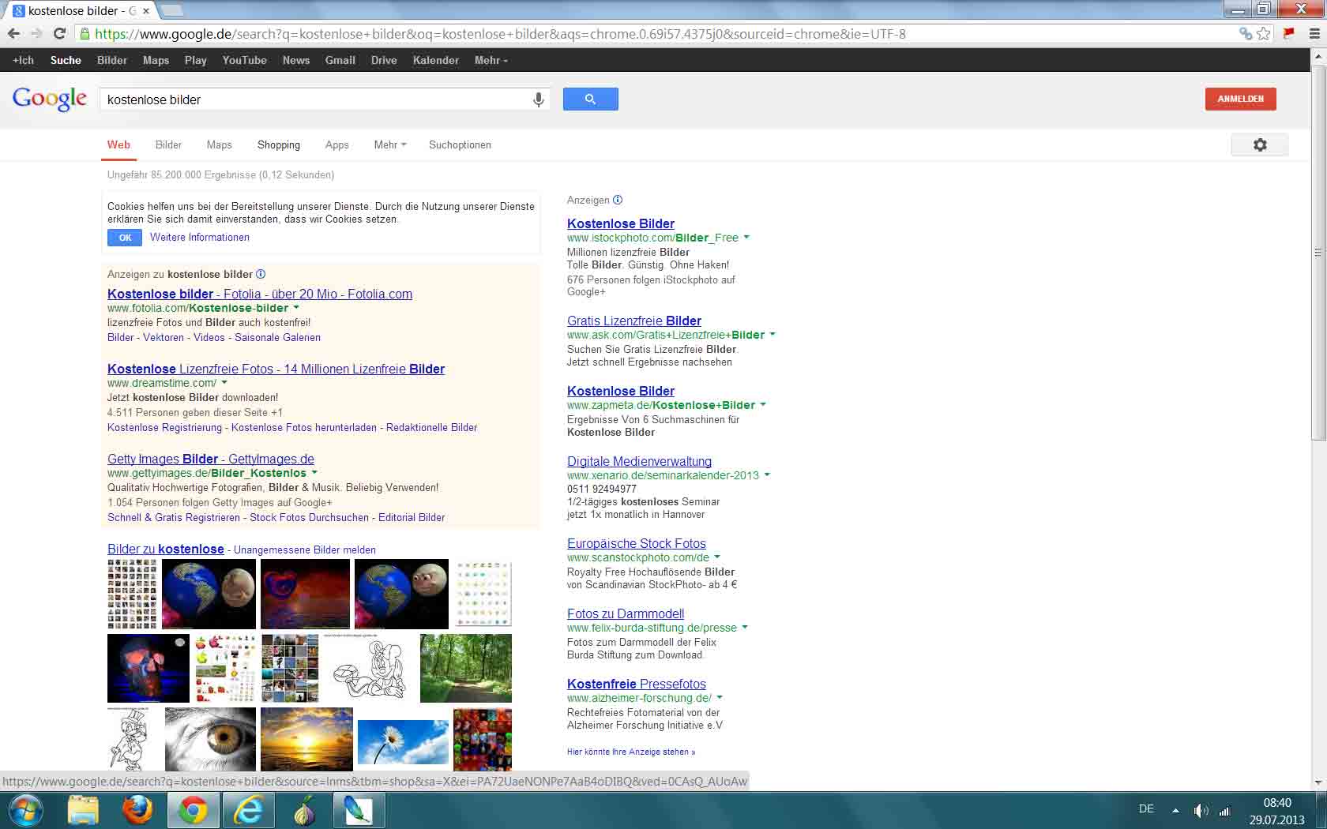Launch Firefox from the taskbar
Screen dimensions: 1327x829
click(137, 811)
